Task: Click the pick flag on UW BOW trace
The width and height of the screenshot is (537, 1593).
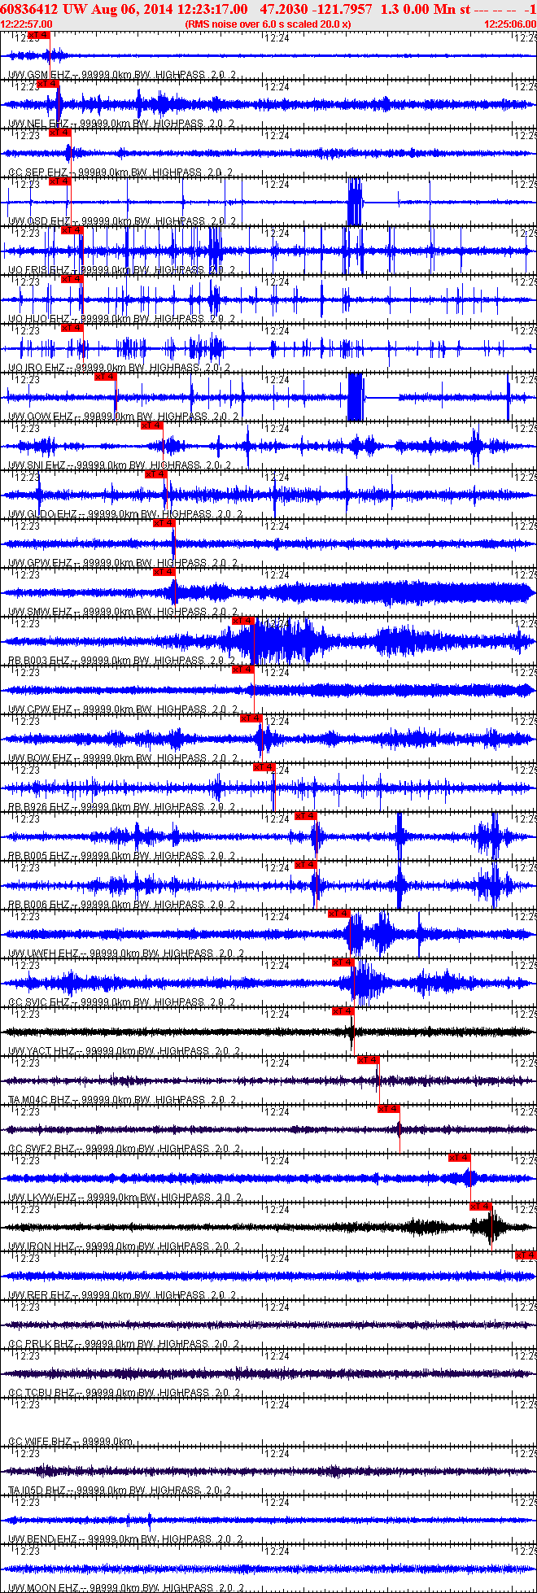Action: tap(251, 718)
